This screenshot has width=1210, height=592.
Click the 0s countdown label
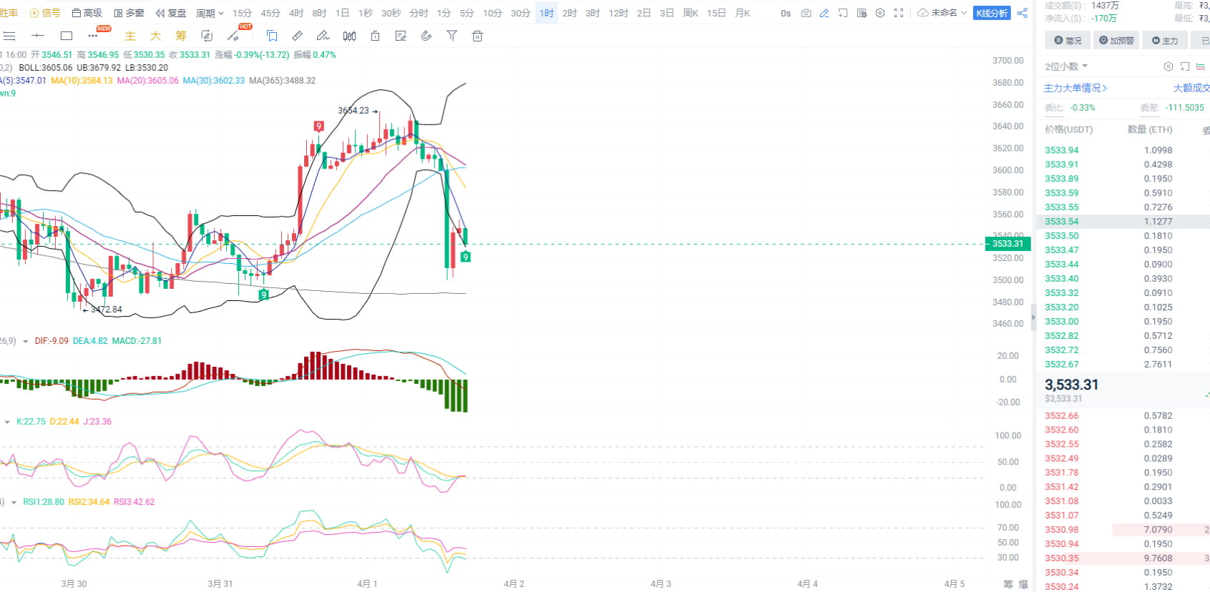pos(786,13)
